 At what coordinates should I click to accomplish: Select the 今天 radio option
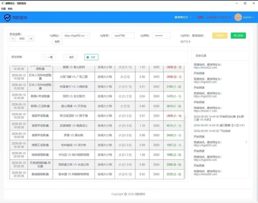[91, 57]
